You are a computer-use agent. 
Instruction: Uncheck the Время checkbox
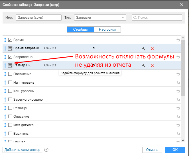point(10,40)
